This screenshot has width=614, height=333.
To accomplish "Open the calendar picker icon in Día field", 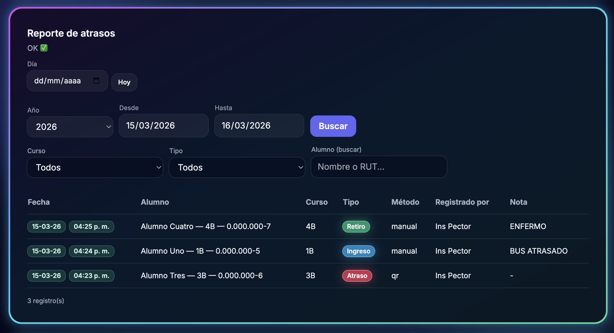I will tap(96, 81).
